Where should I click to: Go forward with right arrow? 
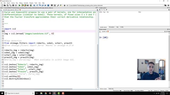[67, 5]
